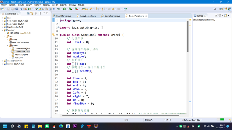Click the Save icon in toolbar

click(9, 9)
